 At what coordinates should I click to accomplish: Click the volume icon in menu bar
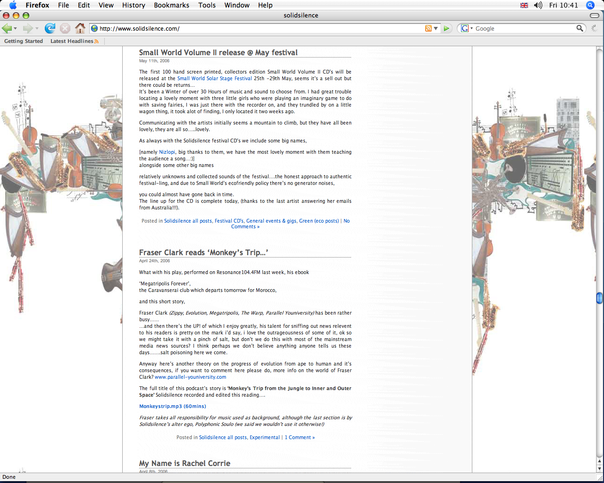538,5
